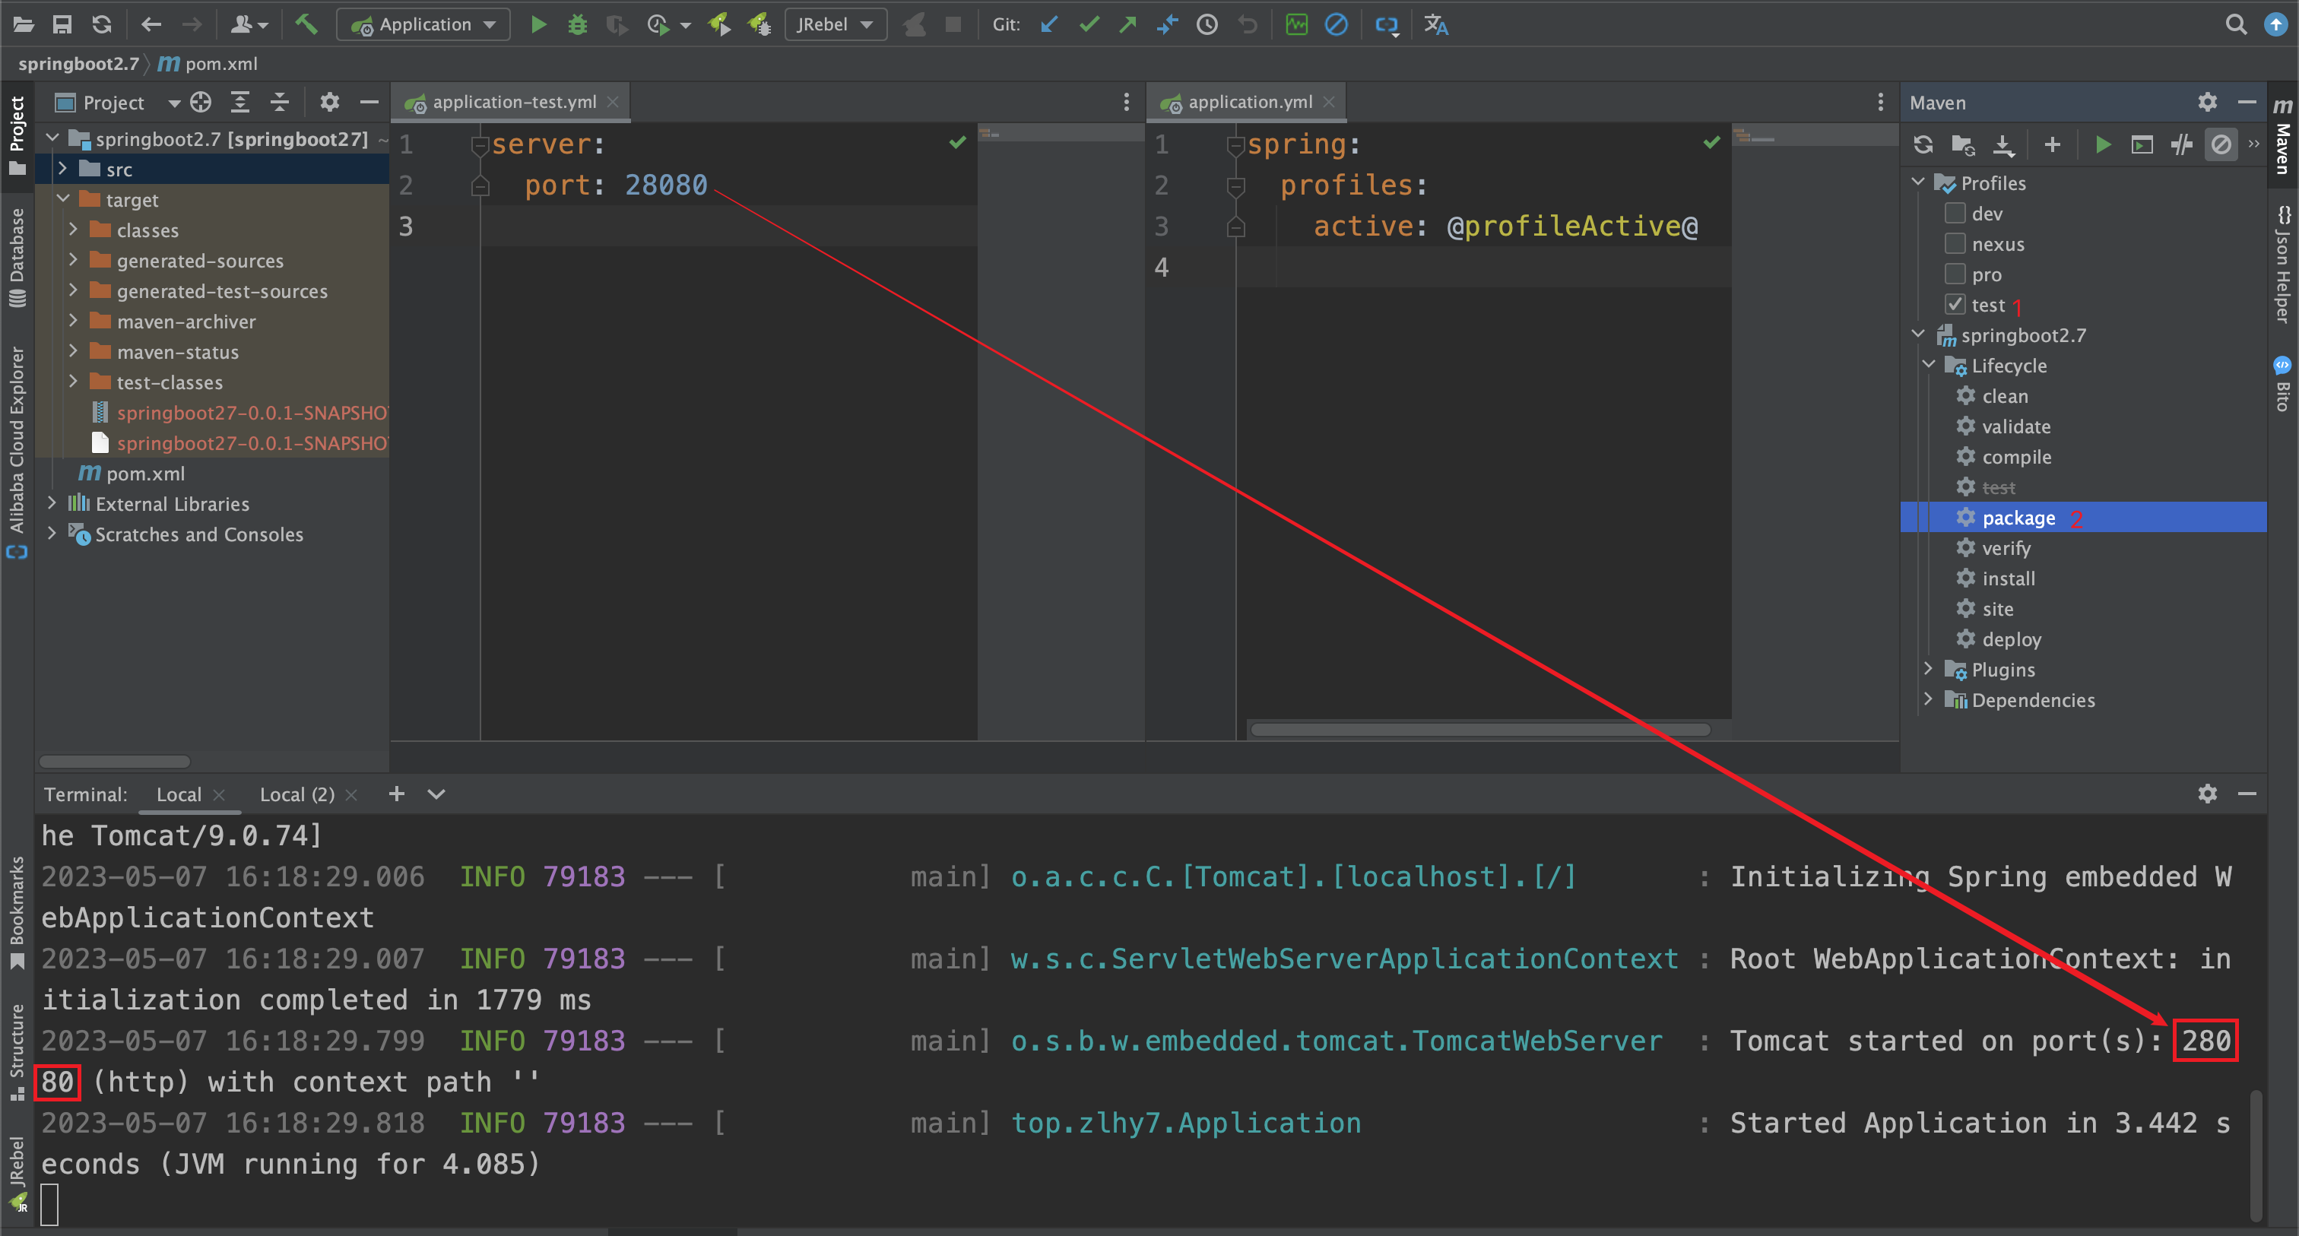
Task: Toggle Maven skip tests mode icon
Action: coord(2221,144)
